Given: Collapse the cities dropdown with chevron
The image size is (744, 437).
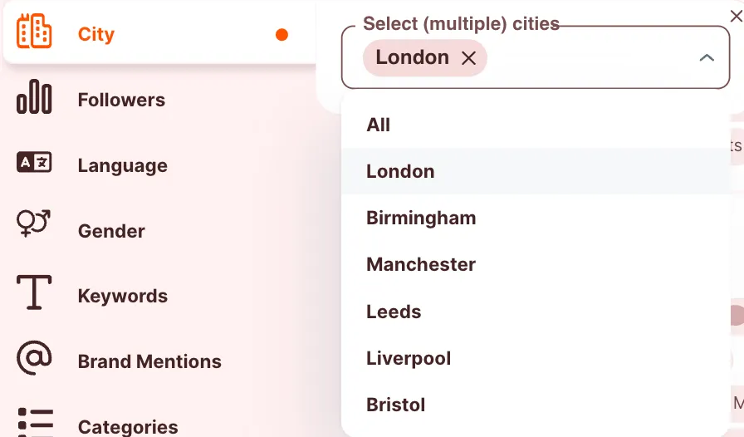Looking at the screenshot, I should 707,58.
